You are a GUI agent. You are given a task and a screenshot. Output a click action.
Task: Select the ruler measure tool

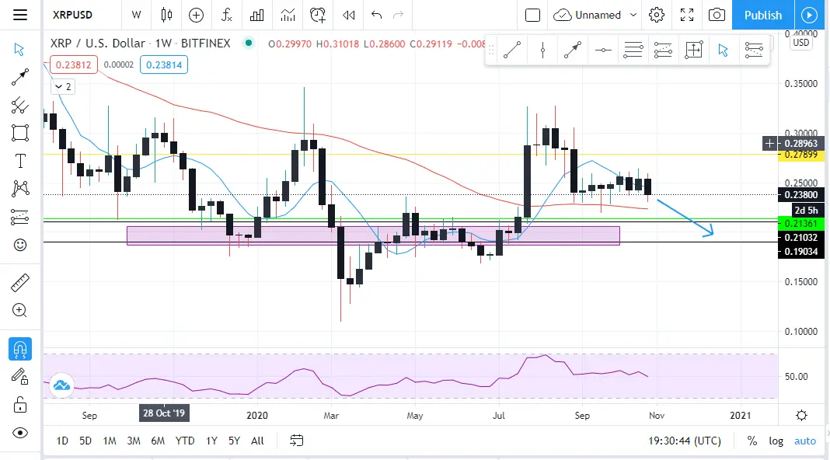point(19,283)
